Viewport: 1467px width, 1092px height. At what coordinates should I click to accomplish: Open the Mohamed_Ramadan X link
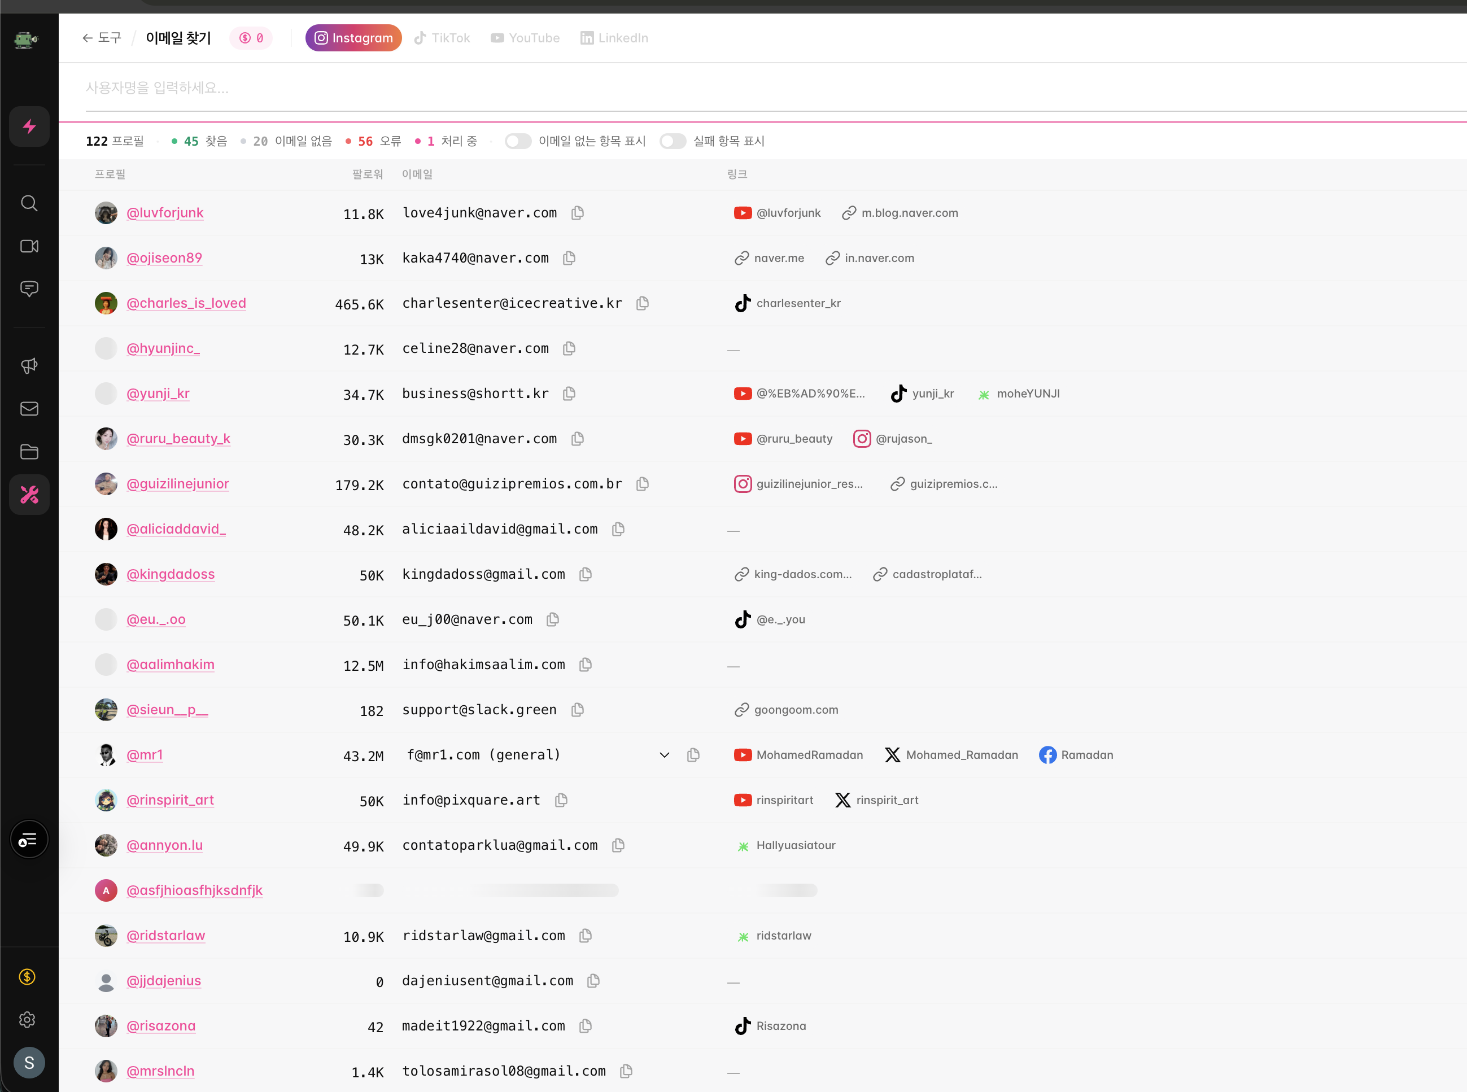951,755
